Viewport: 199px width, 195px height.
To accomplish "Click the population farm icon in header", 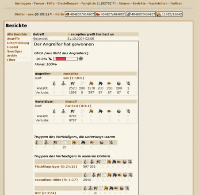I will [x=159, y=15].
